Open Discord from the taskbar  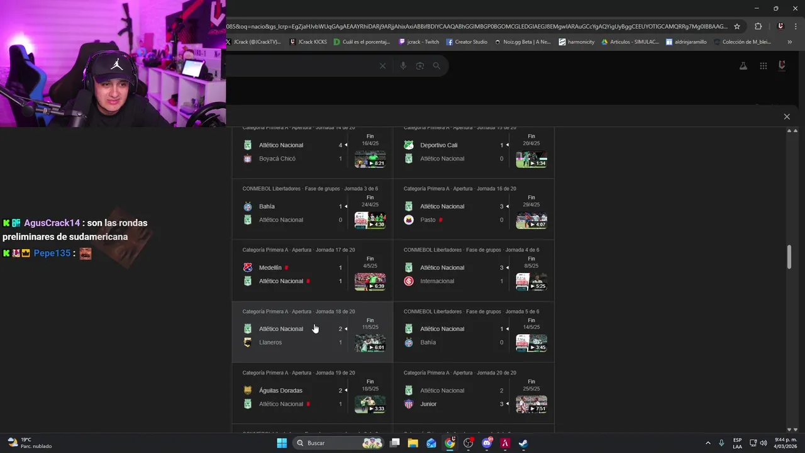(487, 443)
